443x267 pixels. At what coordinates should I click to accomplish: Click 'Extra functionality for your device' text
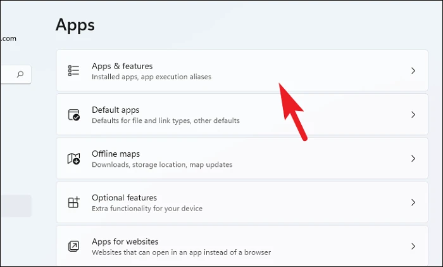point(147,209)
